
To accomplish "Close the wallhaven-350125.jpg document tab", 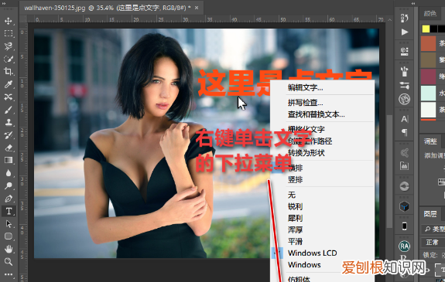I will [197, 8].
